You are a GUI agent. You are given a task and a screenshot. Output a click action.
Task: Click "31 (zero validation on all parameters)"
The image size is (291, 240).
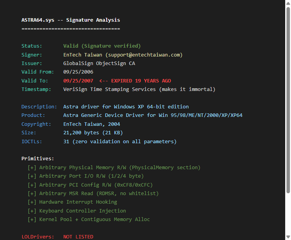(x=120, y=141)
